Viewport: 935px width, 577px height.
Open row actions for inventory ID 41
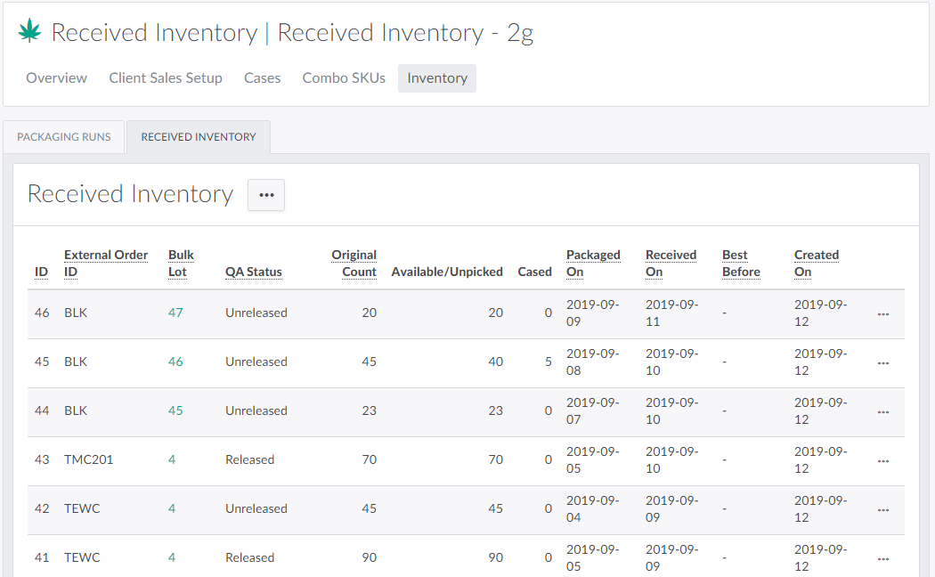click(x=882, y=558)
